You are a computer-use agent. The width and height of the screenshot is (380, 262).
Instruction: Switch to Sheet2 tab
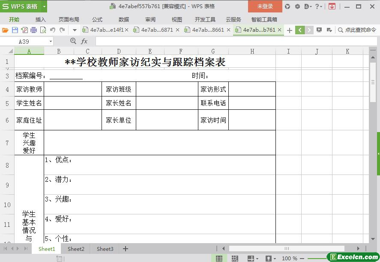click(x=76, y=249)
